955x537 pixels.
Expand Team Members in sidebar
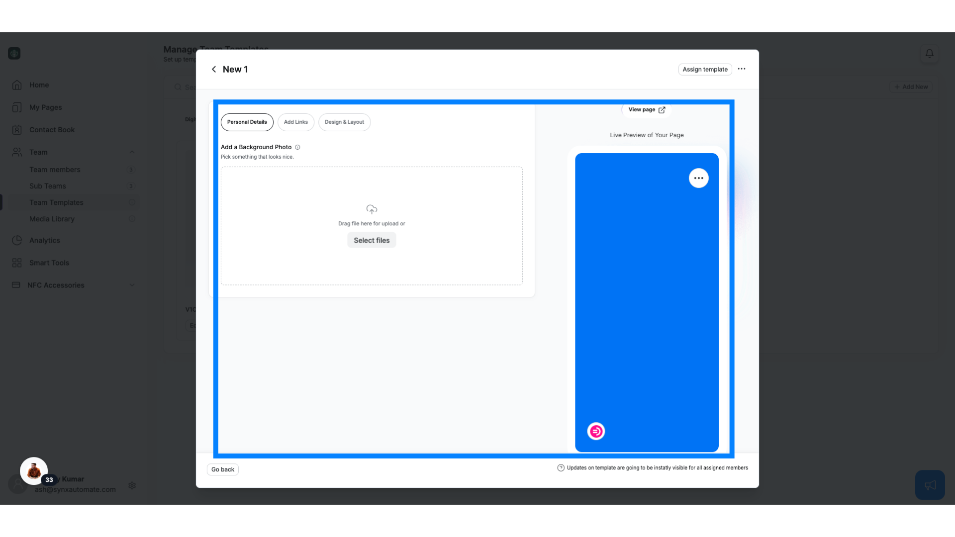tap(55, 169)
